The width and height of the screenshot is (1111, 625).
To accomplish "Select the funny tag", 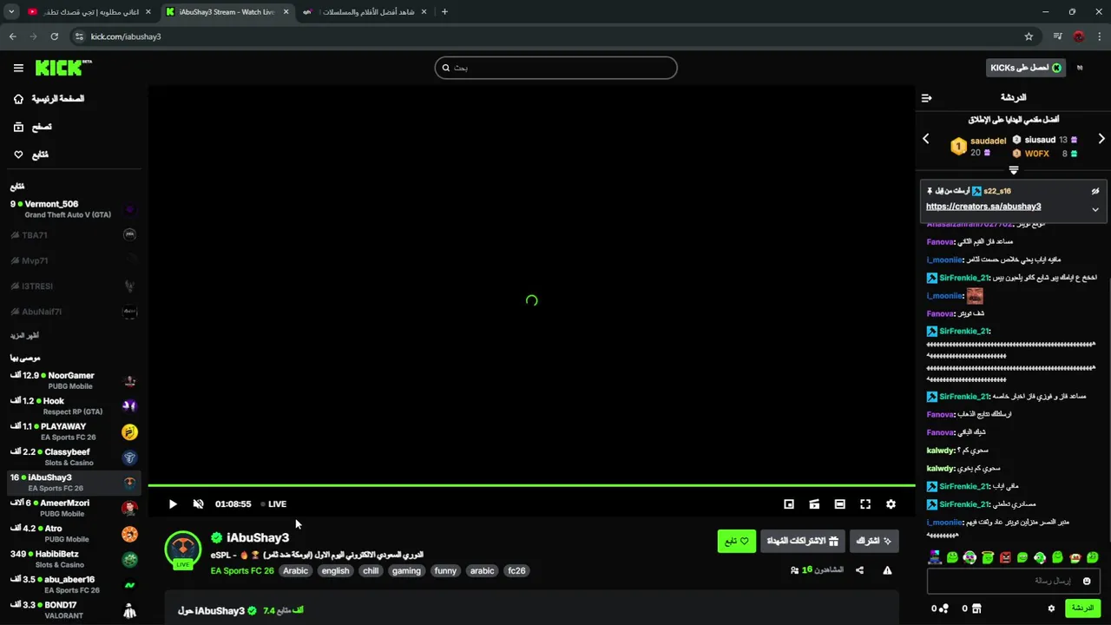I will point(445,570).
